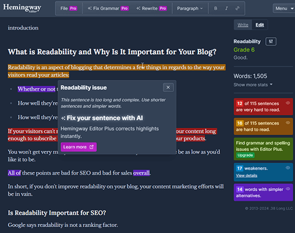The width and height of the screenshot is (295, 233).
Task: Click heading 'Is Readability Important for SEO?'
Action: coord(57,213)
